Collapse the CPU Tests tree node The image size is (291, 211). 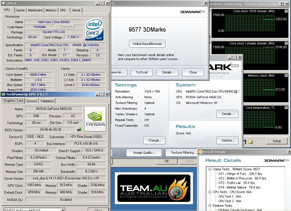[x=210, y=192]
